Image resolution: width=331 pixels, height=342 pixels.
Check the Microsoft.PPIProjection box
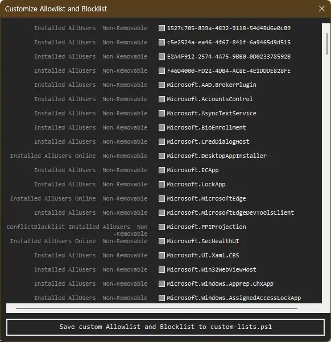162,227
